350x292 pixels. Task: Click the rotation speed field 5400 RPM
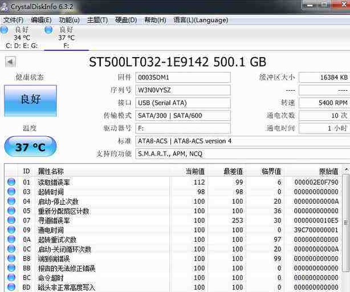click(324, 103)
